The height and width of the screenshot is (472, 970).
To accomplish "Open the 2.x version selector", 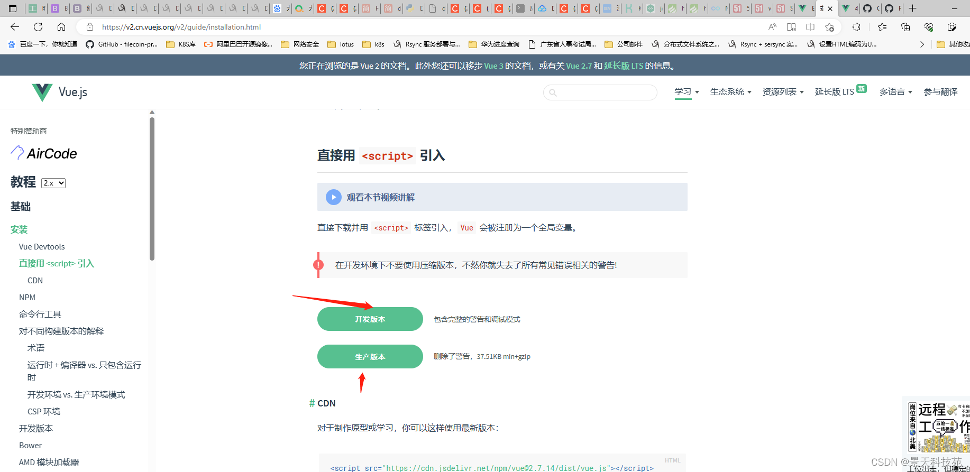I will [x=53, y=183].
